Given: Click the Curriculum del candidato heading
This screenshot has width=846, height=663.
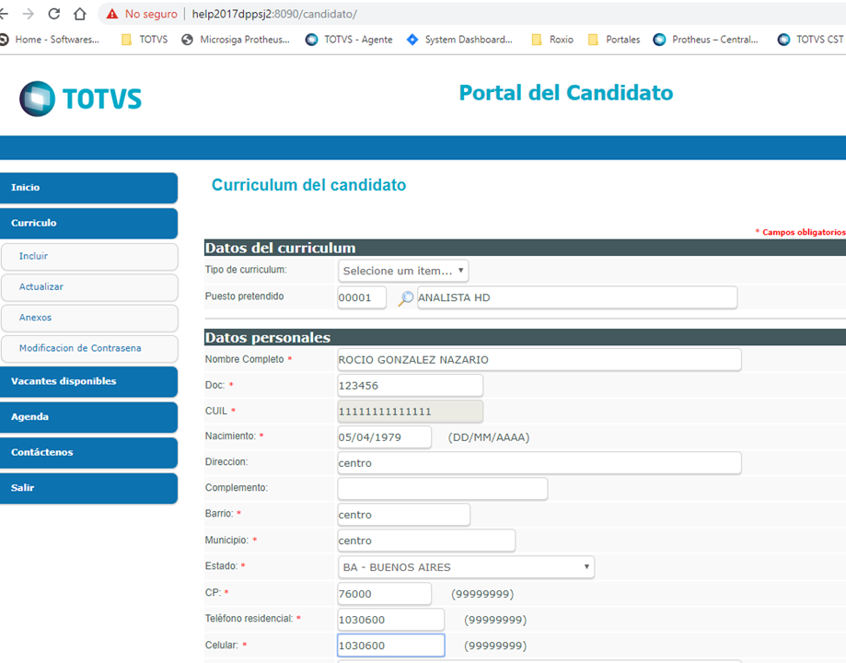Looking at the screenshot, I should (x=308, y=185).
